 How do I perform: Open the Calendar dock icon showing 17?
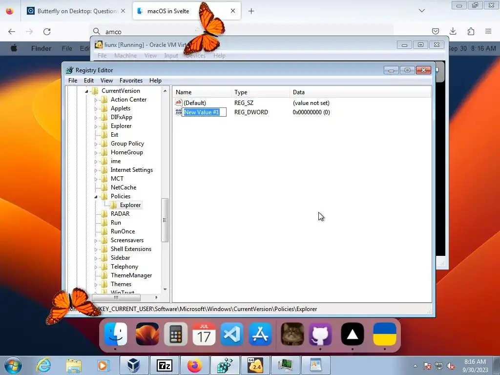coord(204,334)
